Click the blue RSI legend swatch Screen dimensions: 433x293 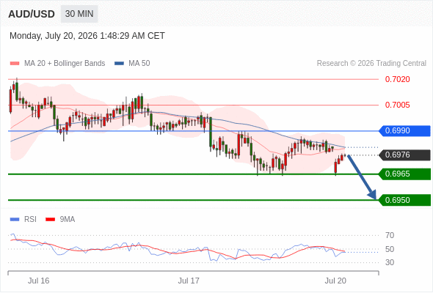15,220
